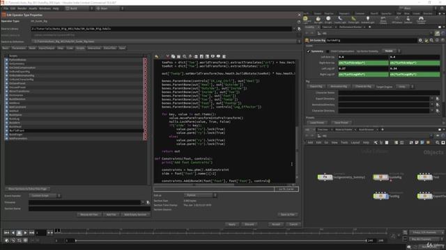The height and width of the screenshot is (250, 446).
Task: Click the search icon in parameter pane header
Action: 432,40
